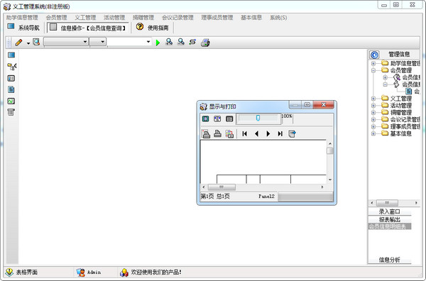Screen dimensions: 426x281
Task: Click print setup icon in 显示与打印 window
Action: pos(206,134)
